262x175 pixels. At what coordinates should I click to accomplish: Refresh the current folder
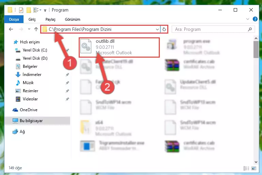click(x=164, y=30)
